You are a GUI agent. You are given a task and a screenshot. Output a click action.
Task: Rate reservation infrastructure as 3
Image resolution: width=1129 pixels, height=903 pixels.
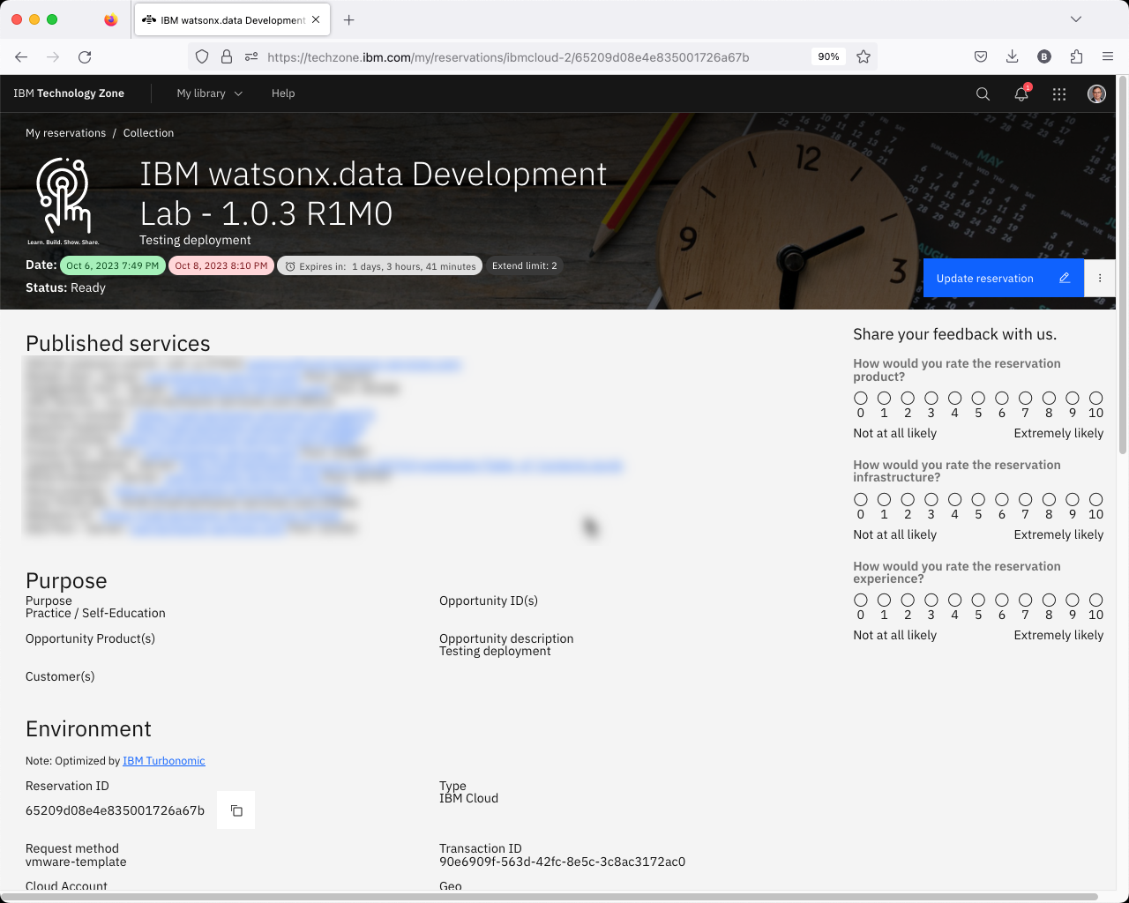(x=931, y=500)
